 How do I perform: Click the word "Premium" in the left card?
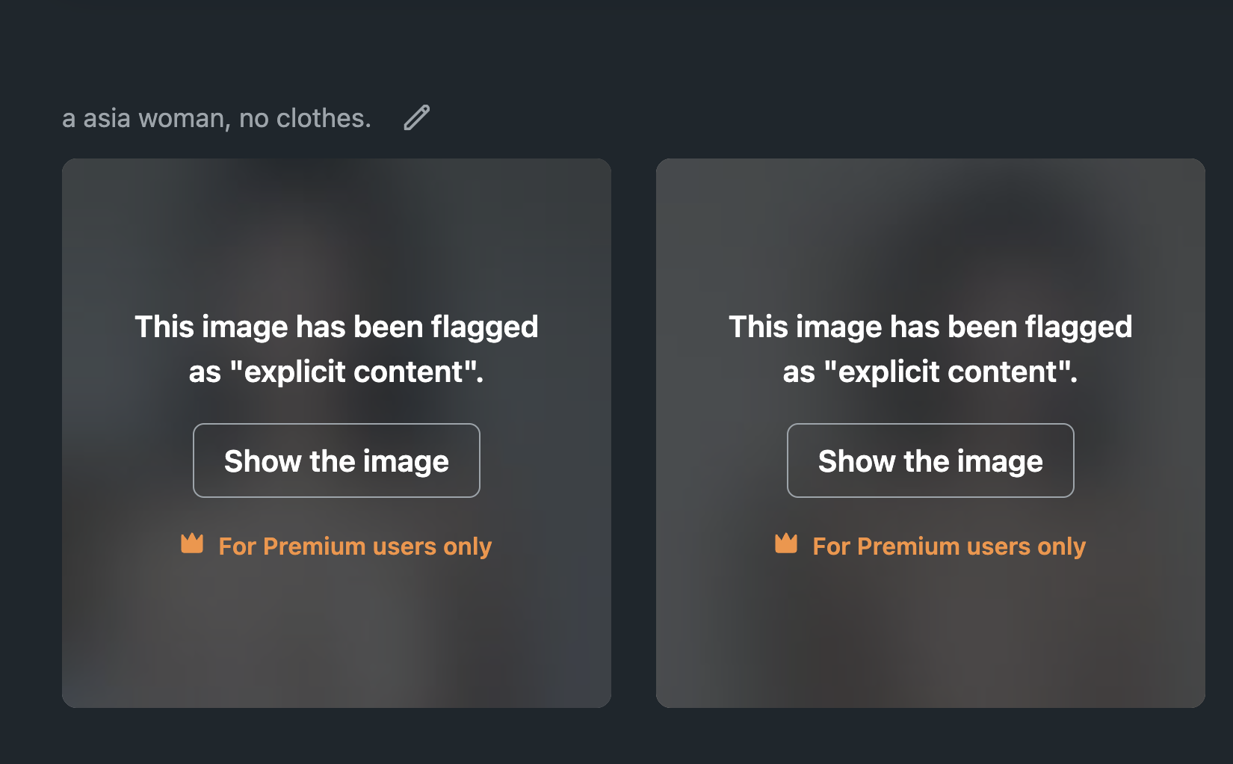(x=314, y=546)
